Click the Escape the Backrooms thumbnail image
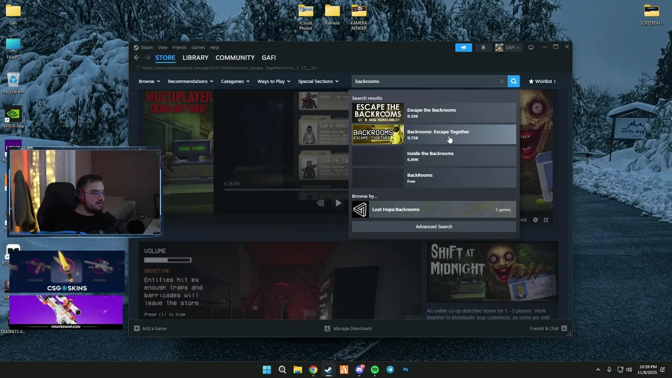The height and width of the screenshot is (378, 672). point(378,113)
